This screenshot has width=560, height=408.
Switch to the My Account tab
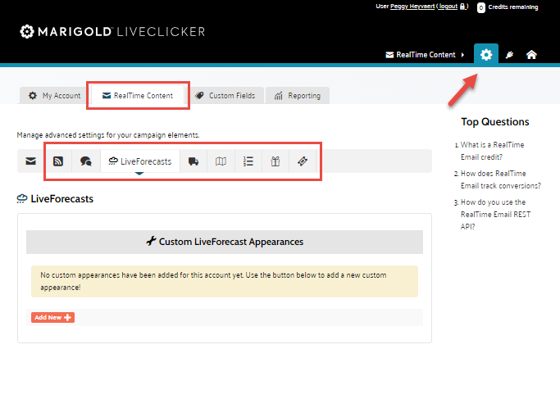54,96
